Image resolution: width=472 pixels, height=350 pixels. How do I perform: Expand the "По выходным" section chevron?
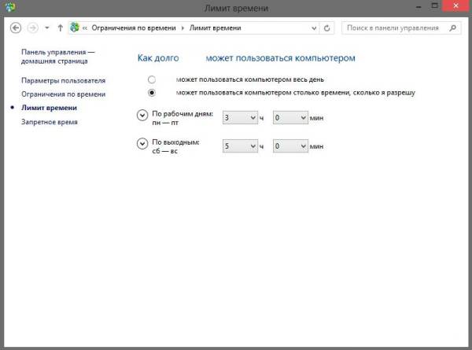click(142, 143)
